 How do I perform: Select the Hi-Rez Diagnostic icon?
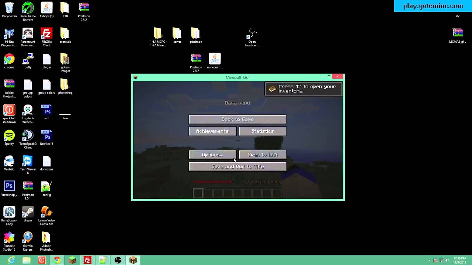click(x=9, y=38)
